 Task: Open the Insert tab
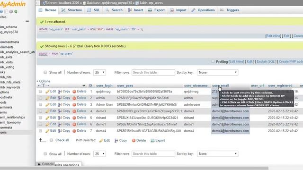pos(135,10)
